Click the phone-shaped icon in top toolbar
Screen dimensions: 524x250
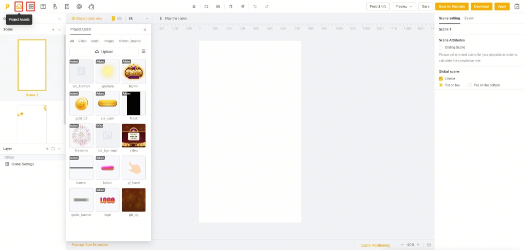tap(67, 6)
